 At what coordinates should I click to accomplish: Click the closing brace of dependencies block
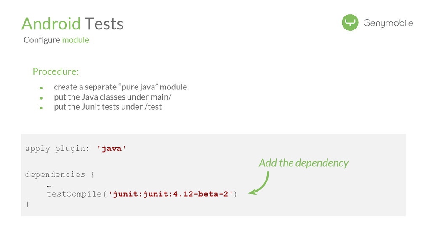27,204
